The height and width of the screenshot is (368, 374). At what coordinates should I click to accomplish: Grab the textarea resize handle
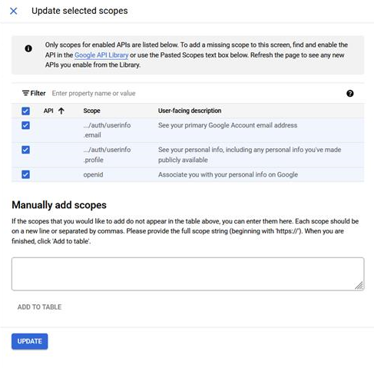(x=359, y=285)
